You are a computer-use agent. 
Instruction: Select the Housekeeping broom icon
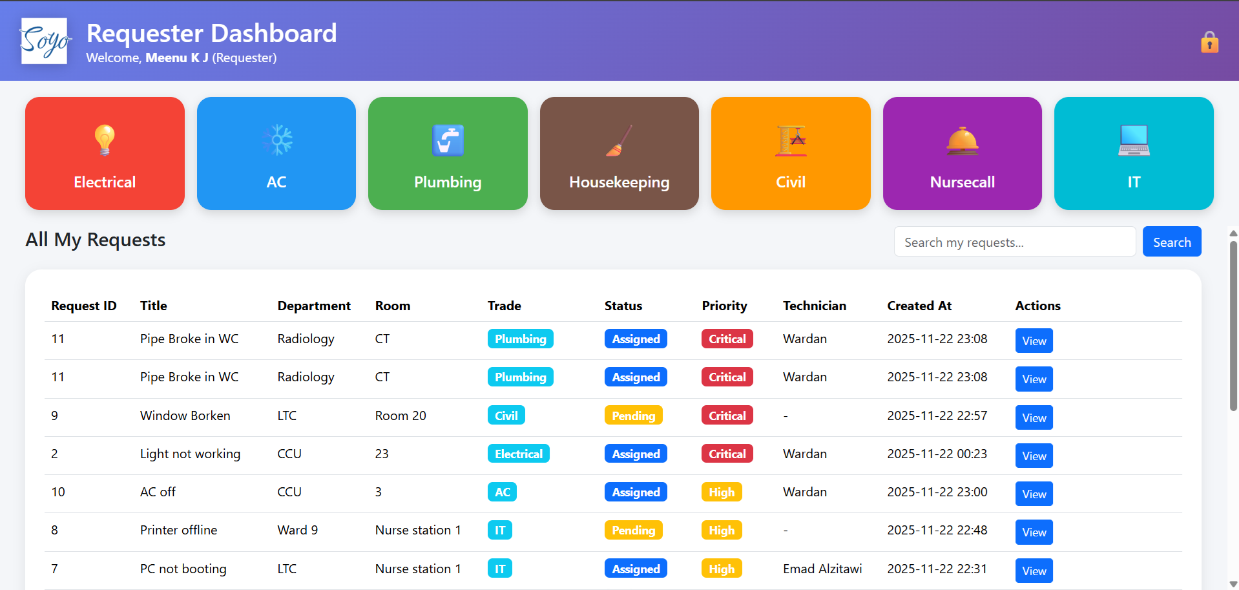pos(618,141)
